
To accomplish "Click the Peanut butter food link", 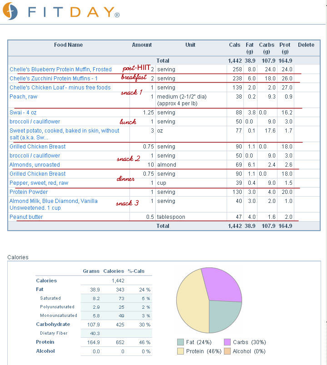I will 26,217.
